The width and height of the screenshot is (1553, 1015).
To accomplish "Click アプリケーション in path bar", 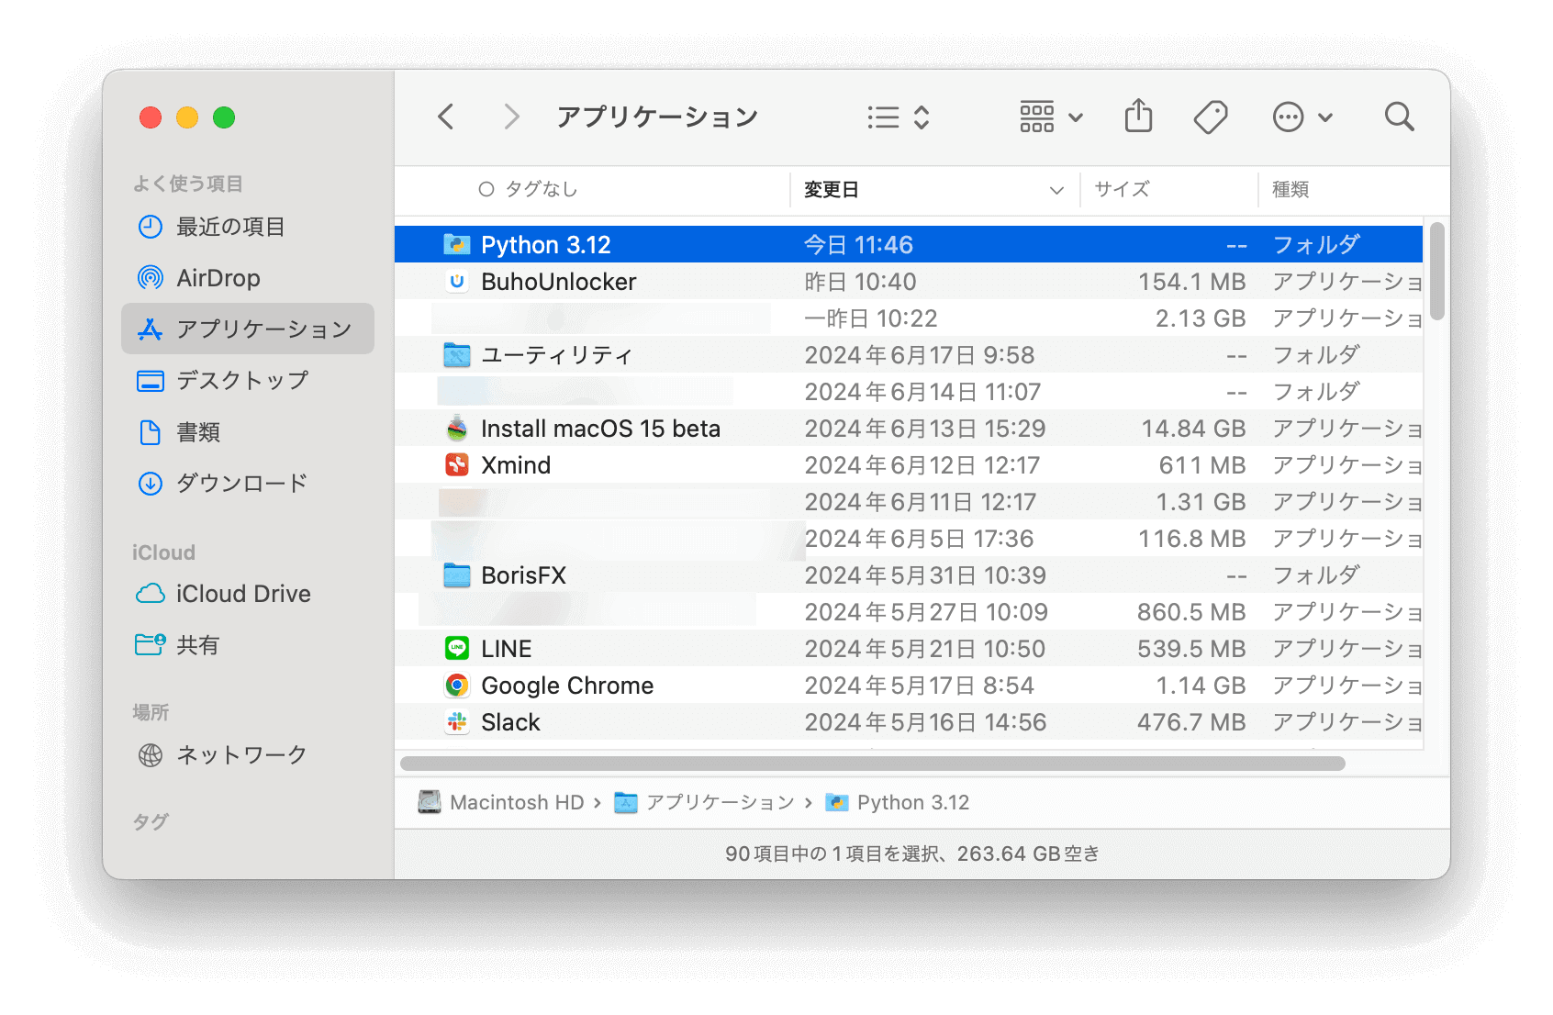I will (704, 802).
